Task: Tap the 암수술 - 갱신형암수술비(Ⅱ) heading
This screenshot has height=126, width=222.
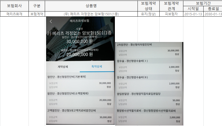Action: 132,77
